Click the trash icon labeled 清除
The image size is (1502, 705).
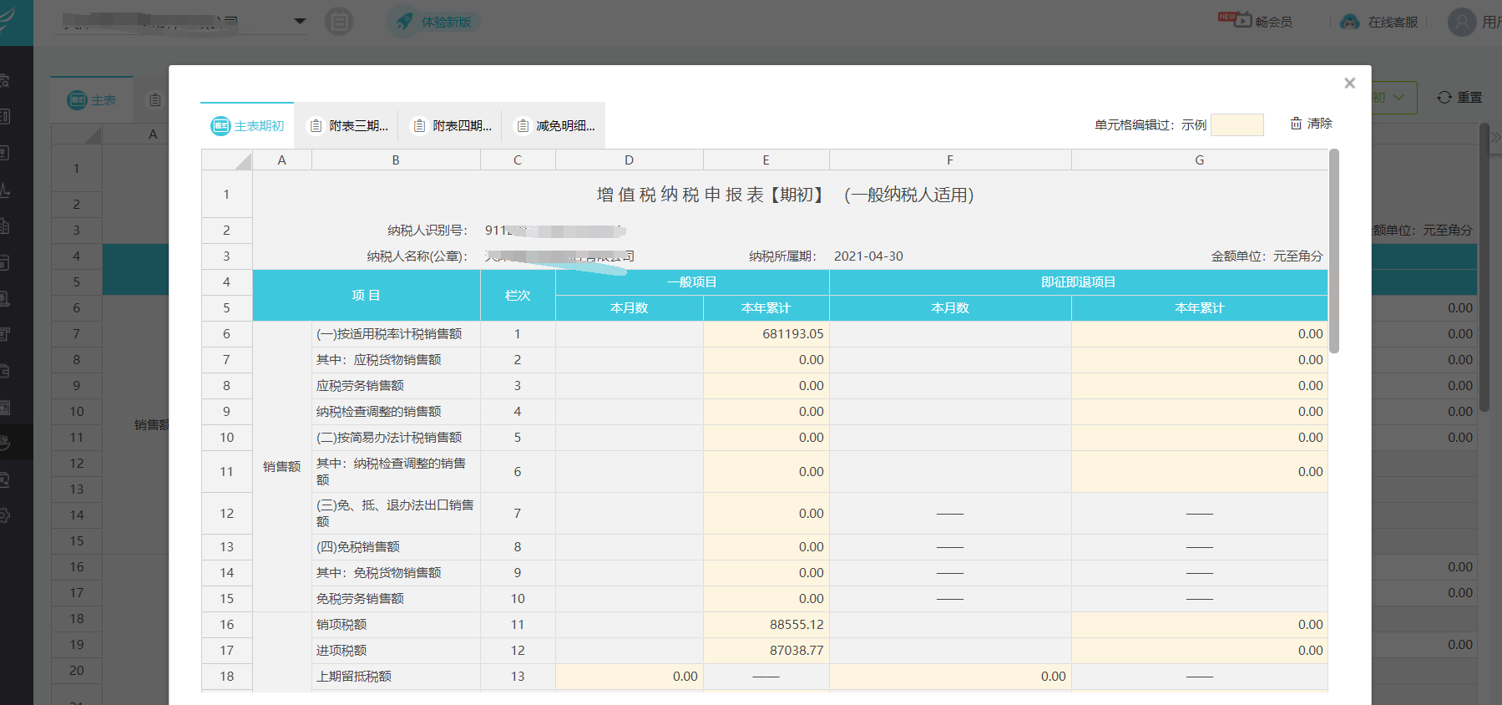(x=1296, y=124)
